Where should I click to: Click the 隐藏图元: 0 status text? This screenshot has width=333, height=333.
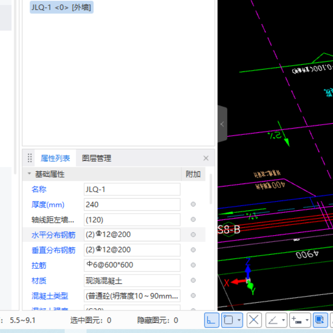click(158, 320)
